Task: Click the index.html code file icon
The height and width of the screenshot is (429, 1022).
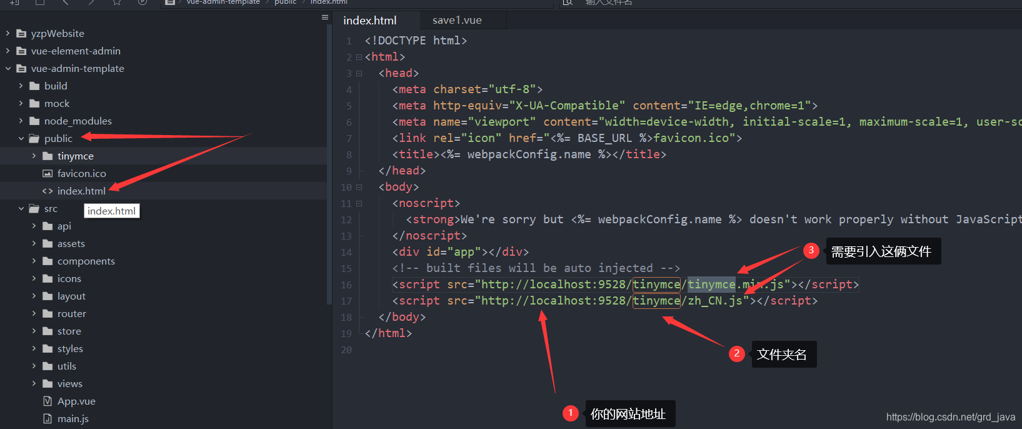Action: click(x=48, y=191)
